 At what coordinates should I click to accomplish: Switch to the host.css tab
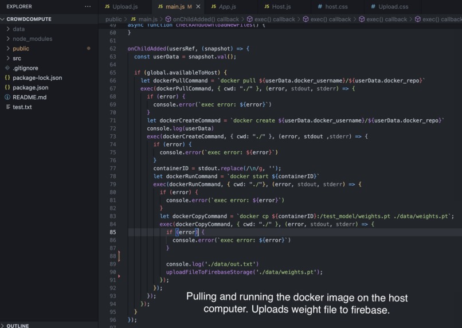click(336, 6)
